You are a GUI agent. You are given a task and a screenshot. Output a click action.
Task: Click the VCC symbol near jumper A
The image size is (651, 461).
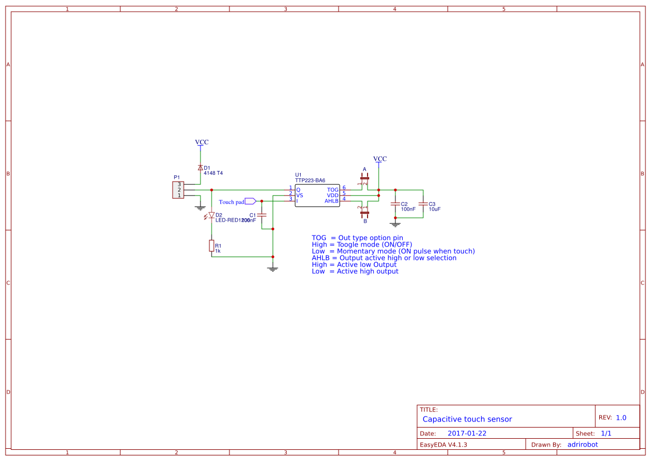click(x=379, y=161)
